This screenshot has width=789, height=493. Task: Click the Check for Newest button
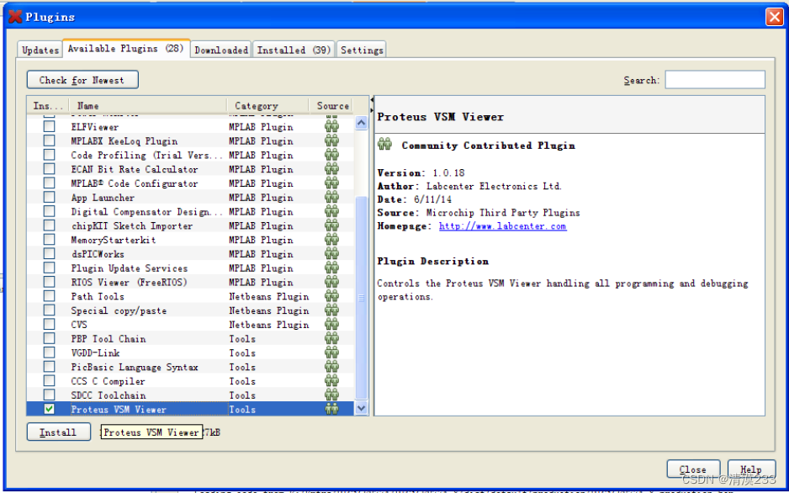(x=82, y=80)
